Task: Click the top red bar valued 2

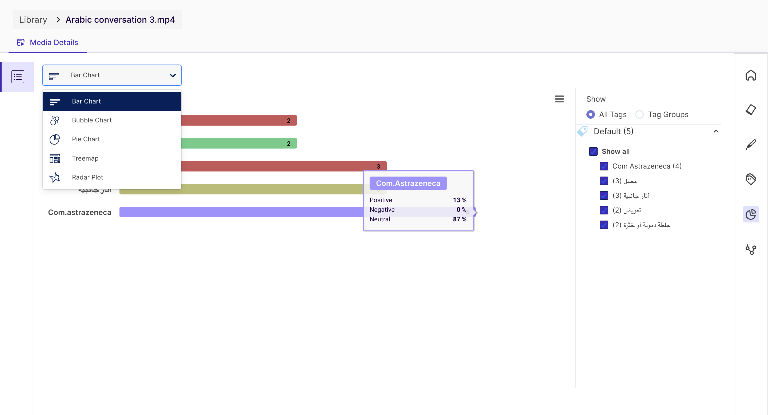Action: tap(239, 121)
